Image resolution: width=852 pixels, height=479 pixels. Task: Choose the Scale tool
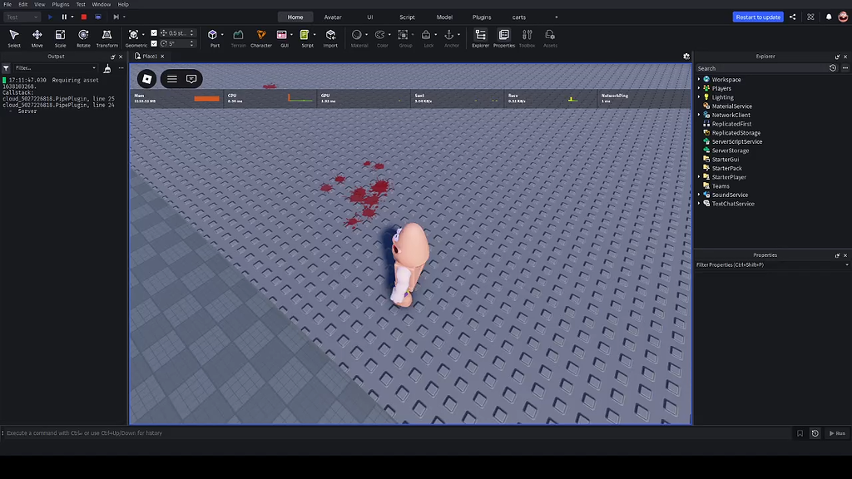tap(60, 38)
